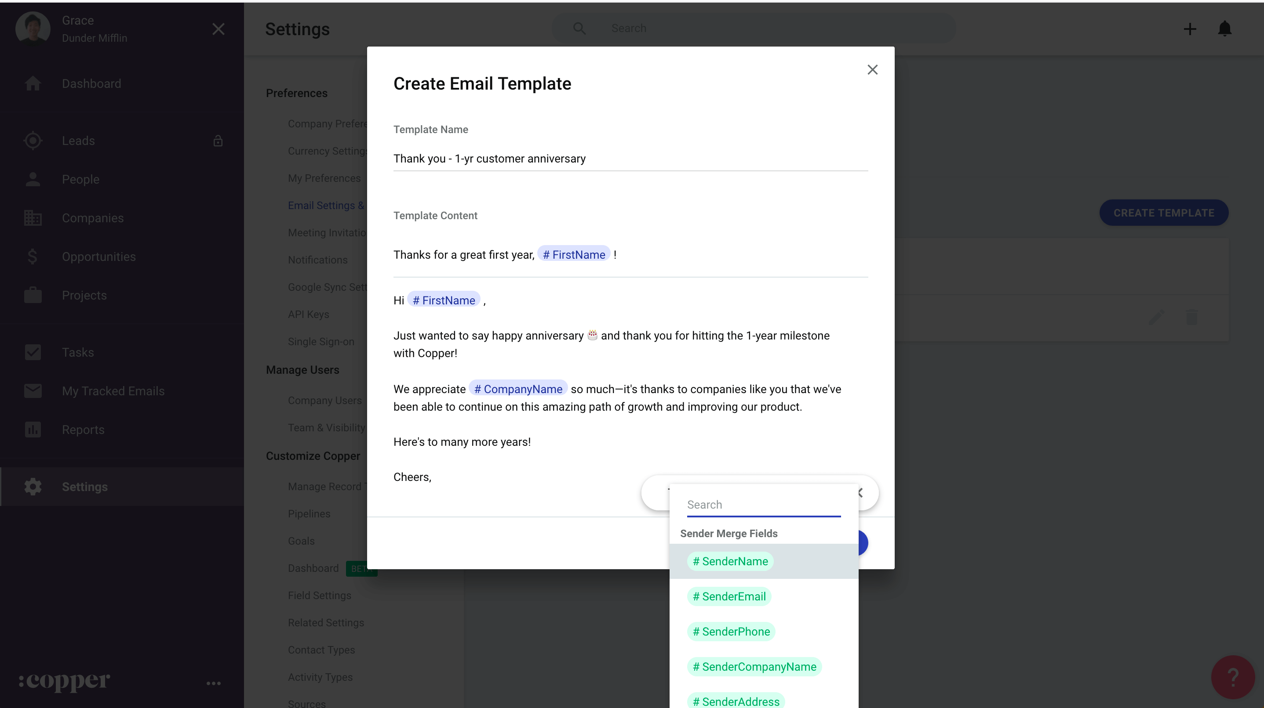1264x708 pixels.
Task: Open Reports in the sidebar
Action: (83, 430)
